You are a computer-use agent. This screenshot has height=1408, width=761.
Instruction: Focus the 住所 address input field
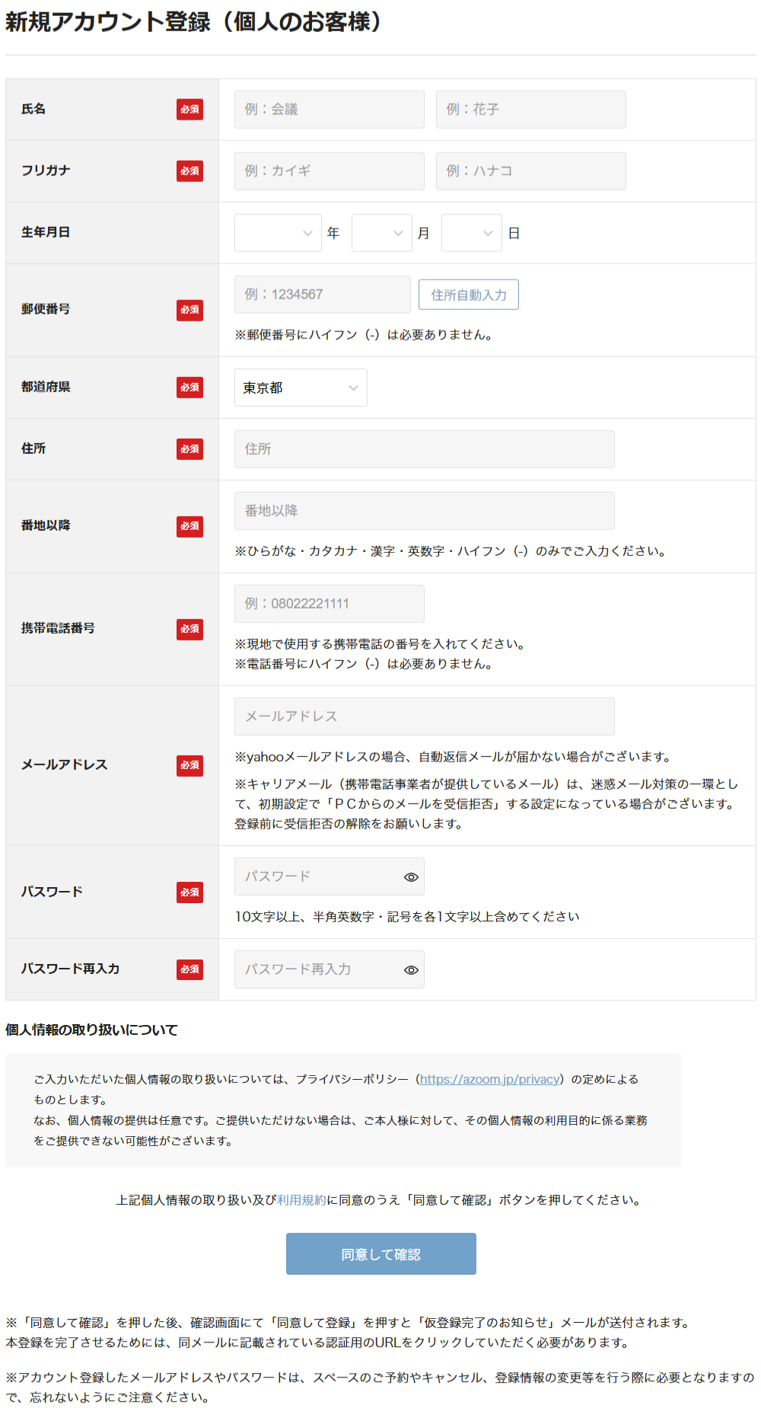pyautogui.click(x=424, y=449)
